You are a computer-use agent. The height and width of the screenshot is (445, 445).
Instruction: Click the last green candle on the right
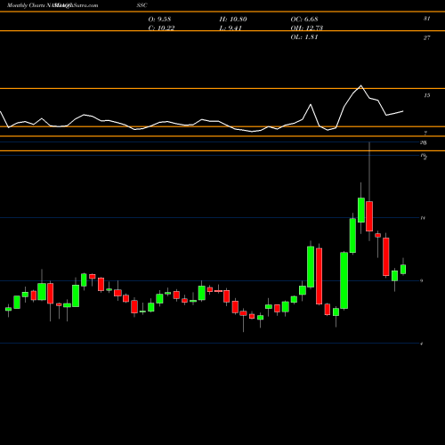(403, 269)
